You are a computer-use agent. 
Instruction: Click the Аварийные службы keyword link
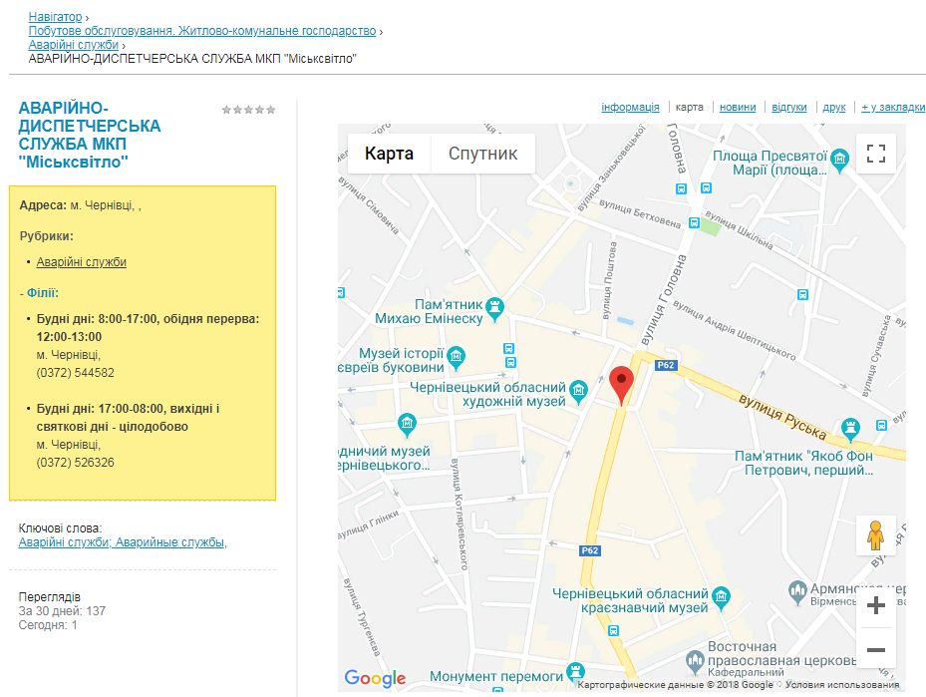coord(171,542)
